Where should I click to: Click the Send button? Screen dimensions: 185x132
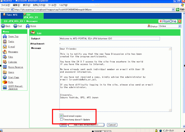click(x=63, y=125)
